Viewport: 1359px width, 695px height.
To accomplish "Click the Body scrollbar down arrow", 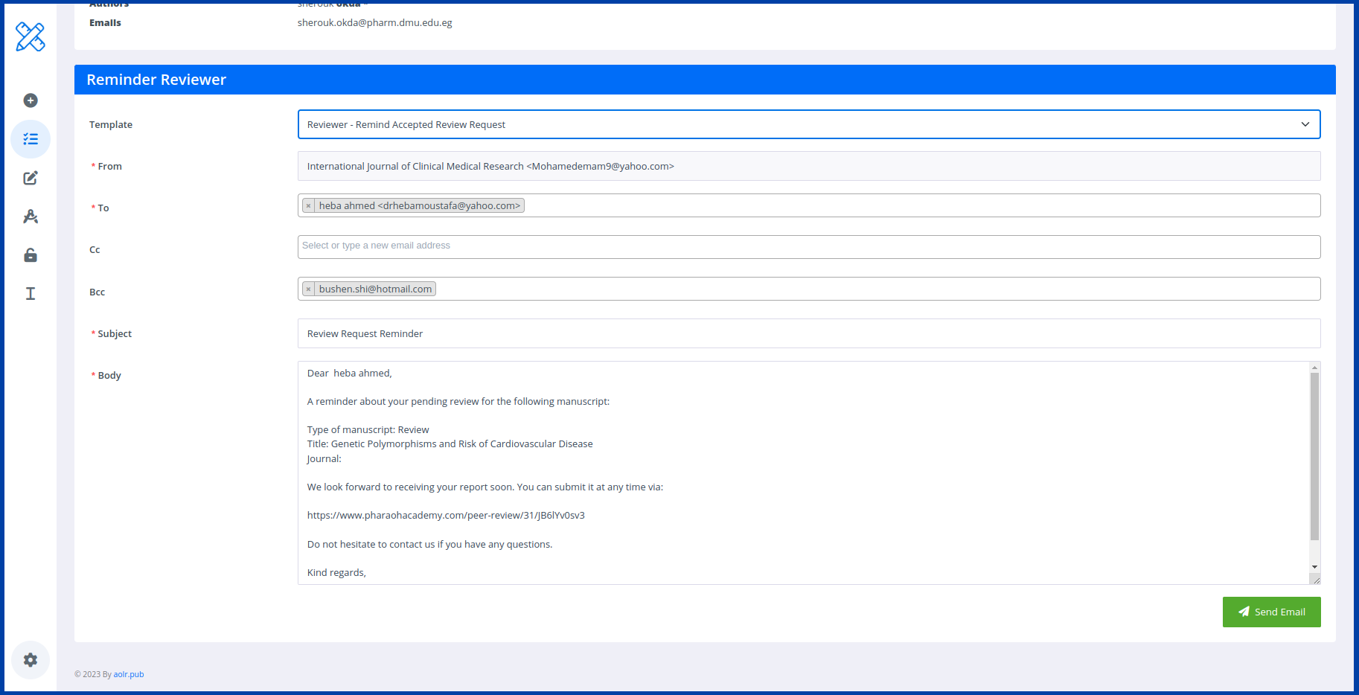I will click(x=1314, y=567).
